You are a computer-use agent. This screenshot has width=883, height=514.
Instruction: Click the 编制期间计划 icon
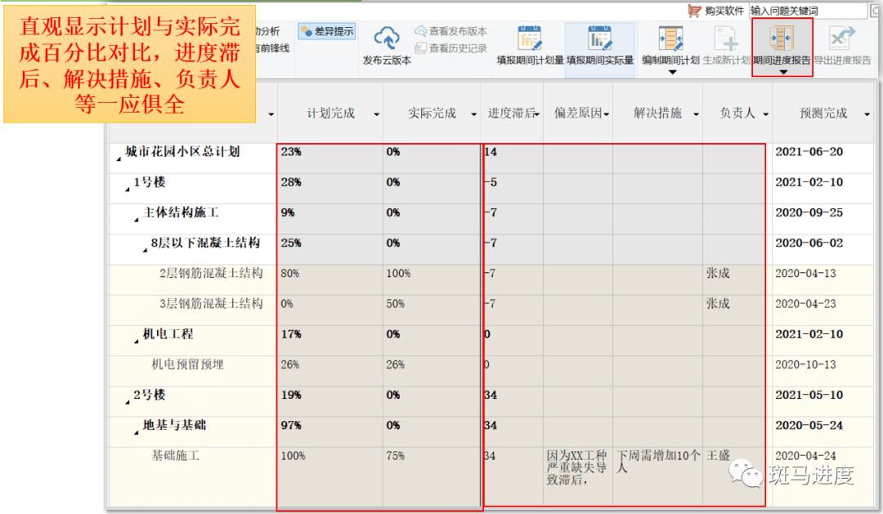point(670,38)
